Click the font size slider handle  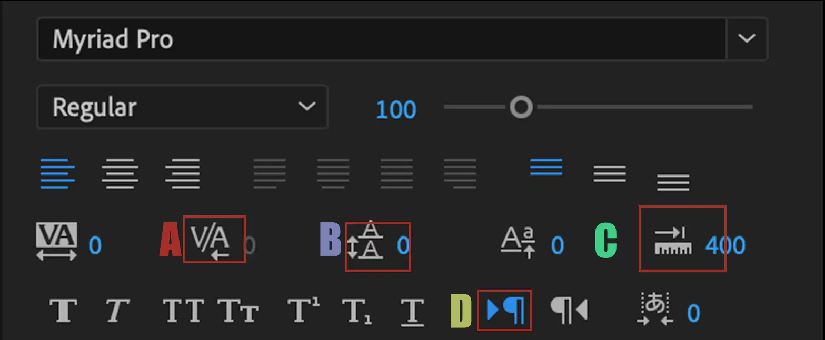(x=521, y=107)
